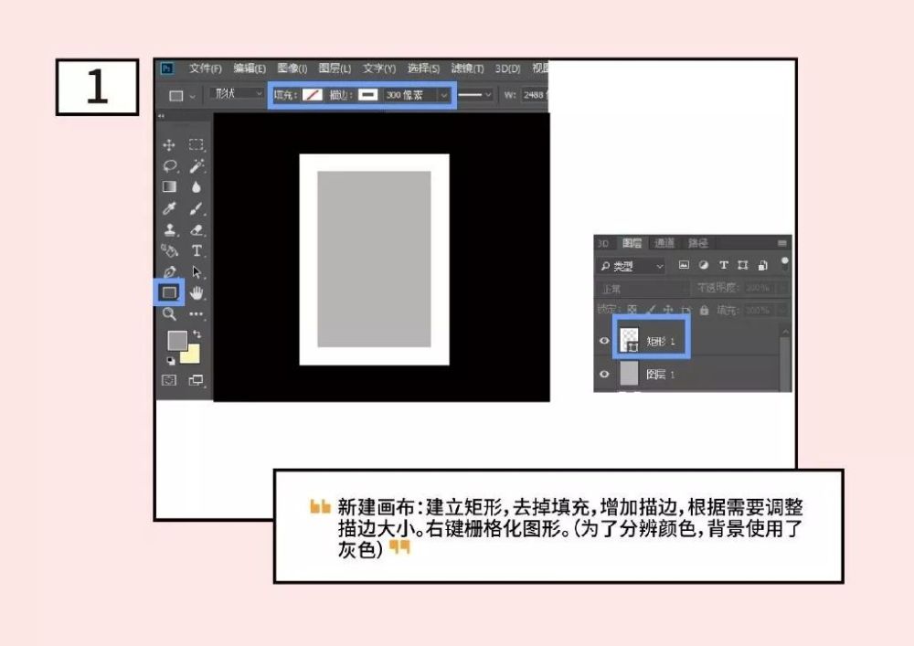Open the 图像(I) menu
Viewport: 914px width, 646px height.
[x=292, y=69]
